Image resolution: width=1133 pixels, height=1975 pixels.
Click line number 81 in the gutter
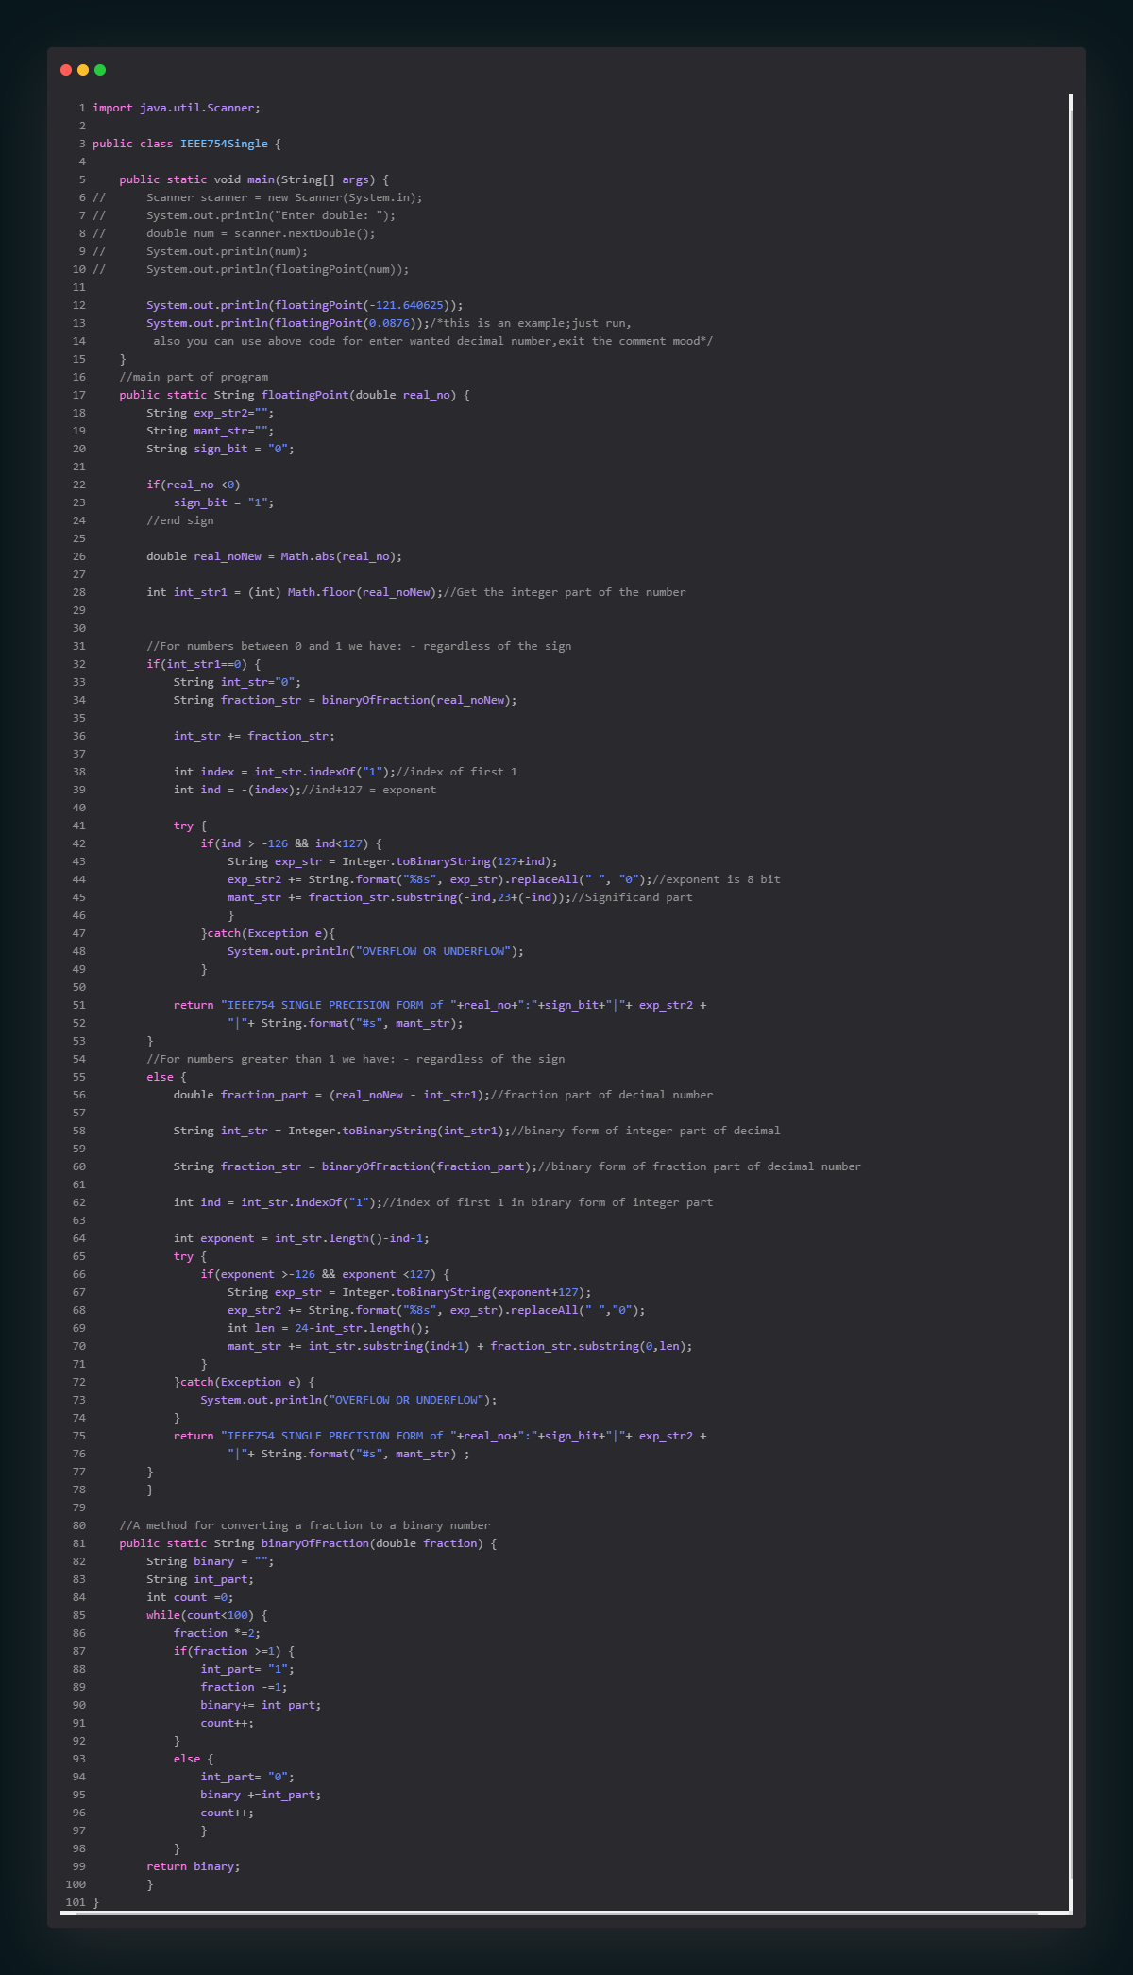pyautogui.click(x=79, y=1543)
